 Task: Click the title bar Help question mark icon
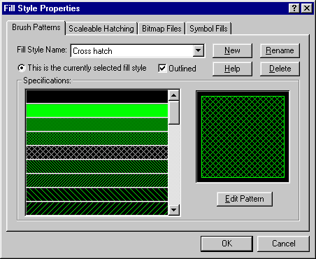(x=294, y=8)
